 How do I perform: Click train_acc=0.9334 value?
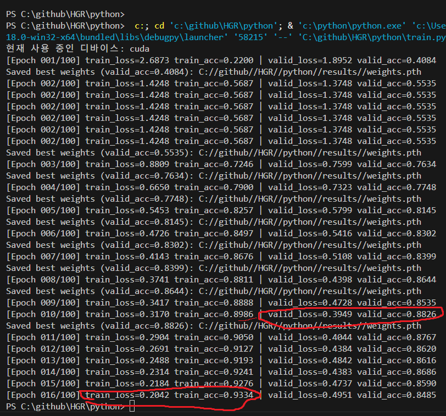(x=214, y=395)
